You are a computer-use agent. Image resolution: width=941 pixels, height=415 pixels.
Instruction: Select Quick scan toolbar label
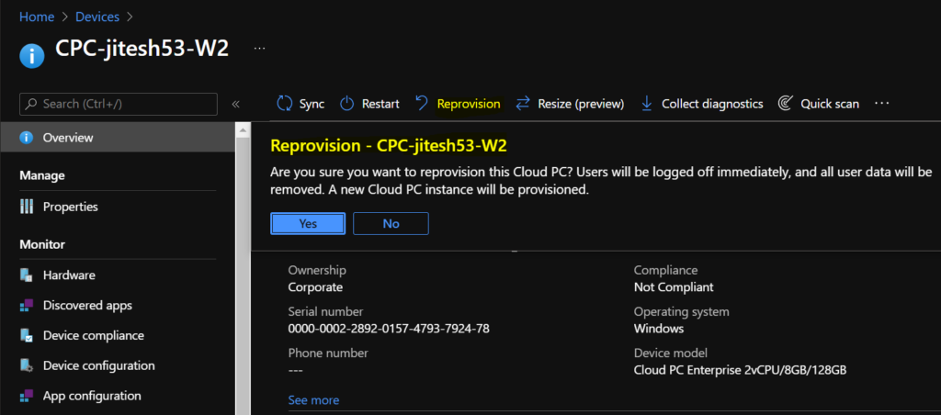[830, 104]
